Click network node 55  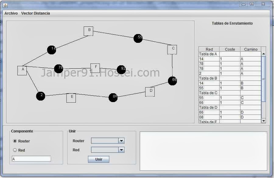[138, 38]
